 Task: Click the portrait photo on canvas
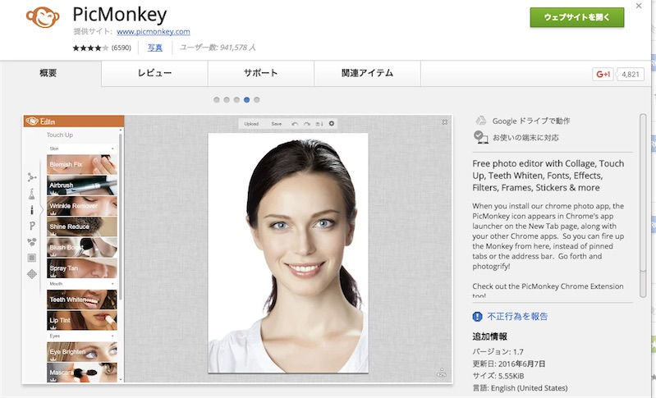288,253
